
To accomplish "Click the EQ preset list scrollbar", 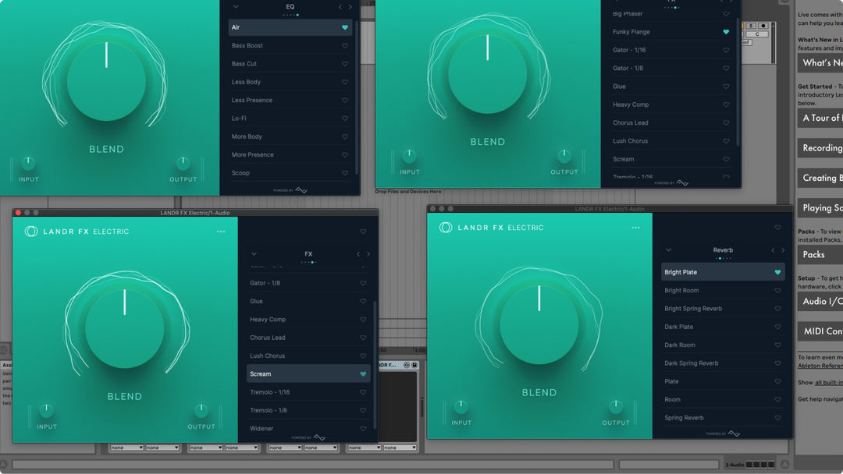I will 357,97.
